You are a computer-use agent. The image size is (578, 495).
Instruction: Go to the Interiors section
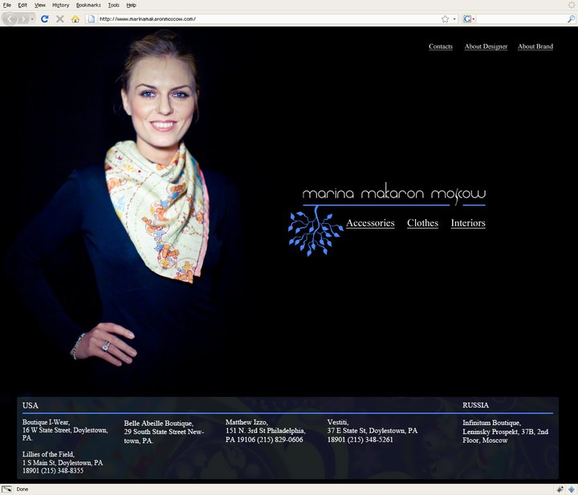point(468,223)
